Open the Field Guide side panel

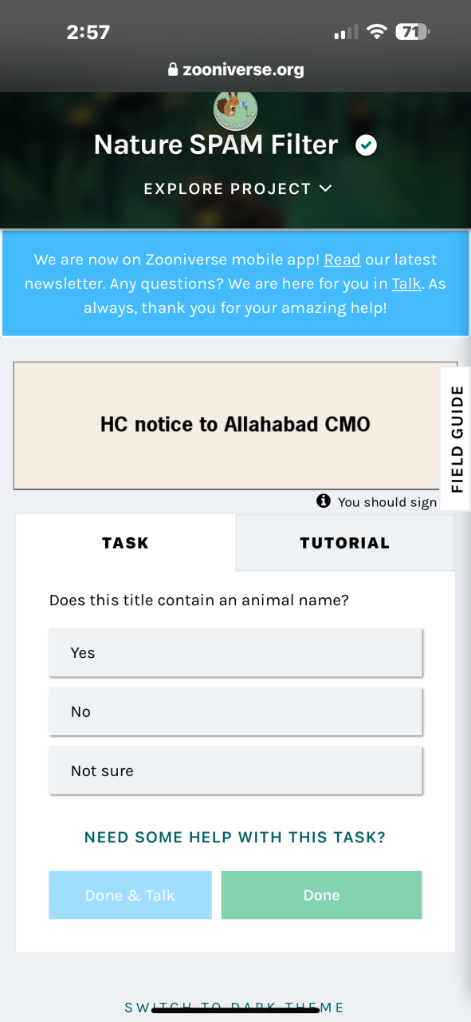click(x=456, y=439)
